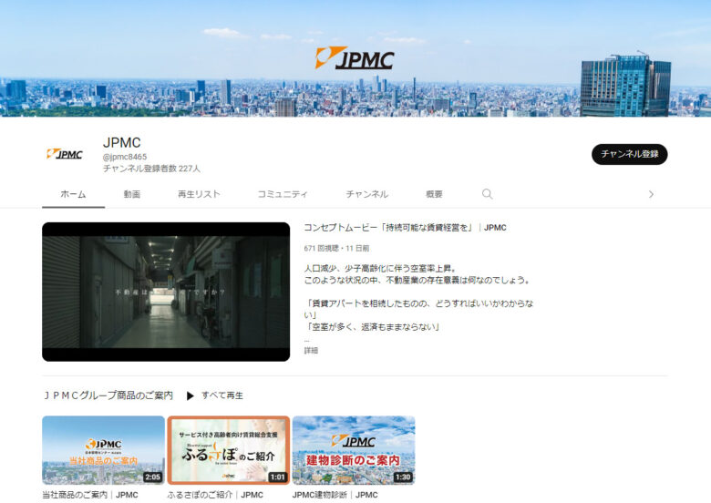
Task: Open the 当社商品のご案内 video thumbnail
Action: click(103, 450)
